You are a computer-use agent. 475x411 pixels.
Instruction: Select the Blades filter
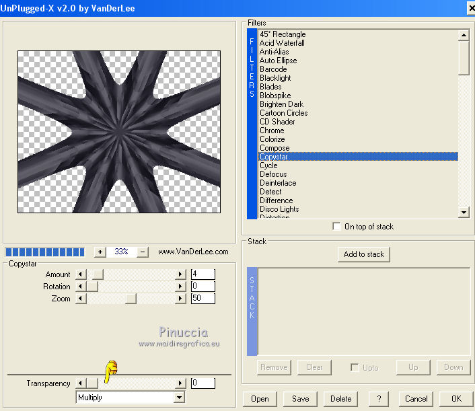(x=358, y=87)
